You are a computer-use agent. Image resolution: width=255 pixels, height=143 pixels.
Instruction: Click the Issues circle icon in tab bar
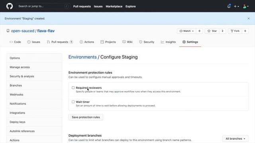[29, 42]
